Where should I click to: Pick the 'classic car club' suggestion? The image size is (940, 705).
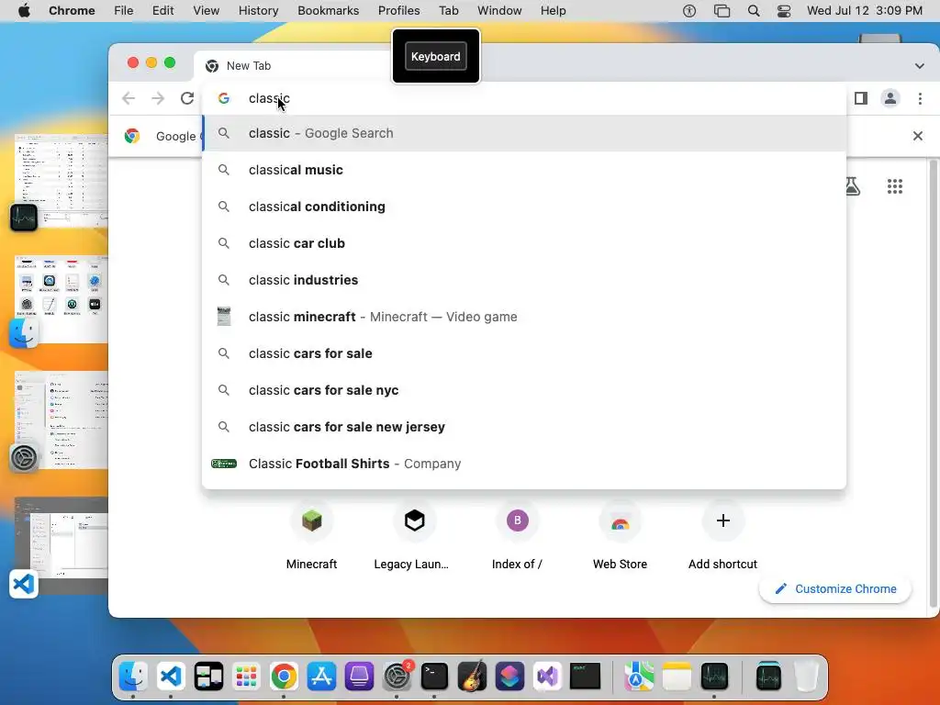[524, 243]
